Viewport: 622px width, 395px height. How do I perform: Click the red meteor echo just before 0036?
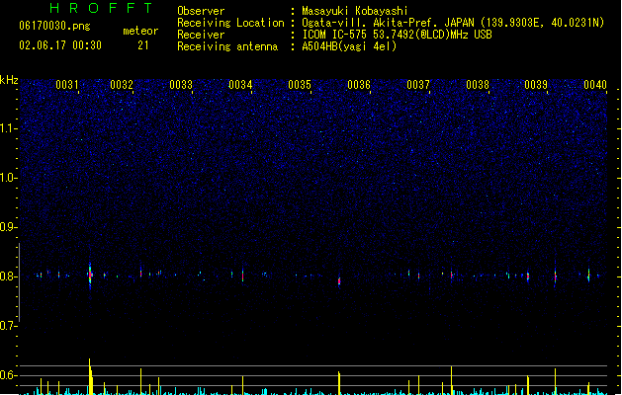[339, 281]
